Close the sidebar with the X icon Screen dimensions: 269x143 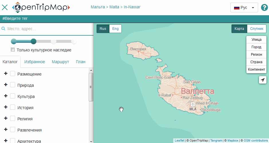pyautogui.click(x=5, y=7)
